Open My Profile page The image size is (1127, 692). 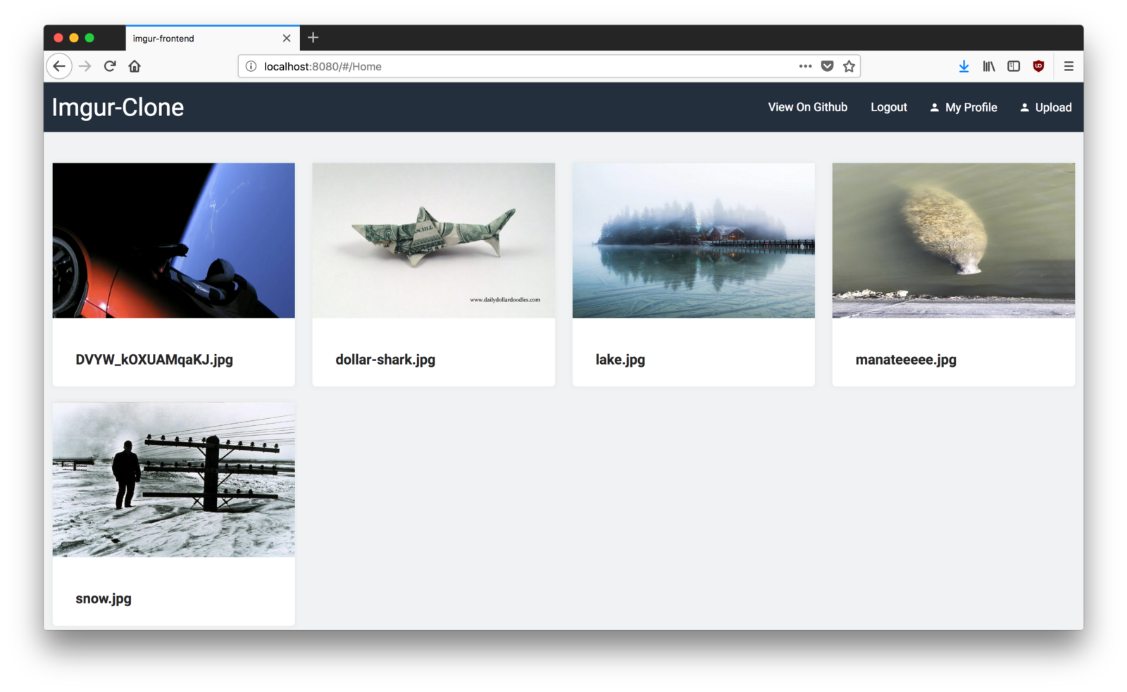[971, 107]
